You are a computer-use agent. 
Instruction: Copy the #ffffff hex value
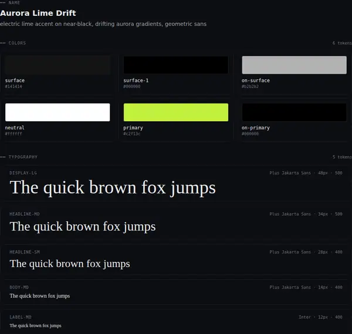click(13, 133)
